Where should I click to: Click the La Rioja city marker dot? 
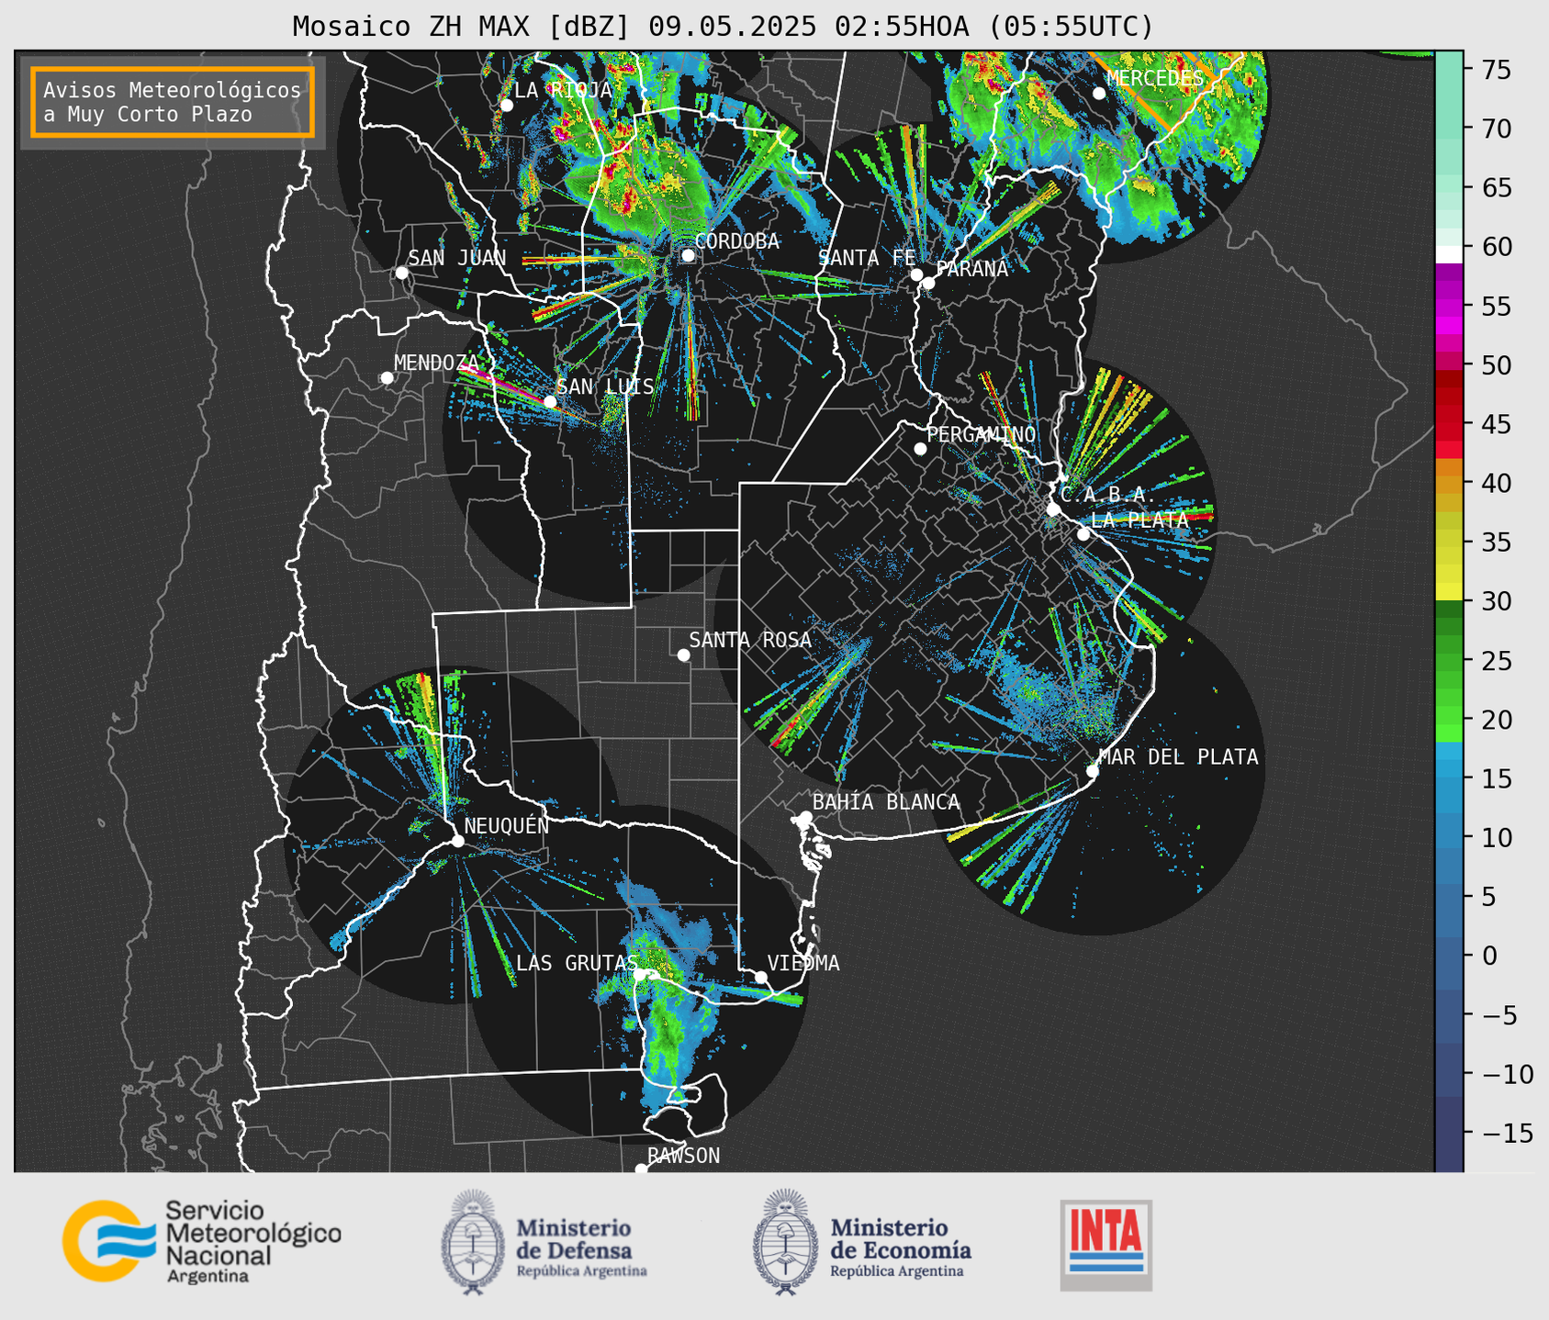point(507,106)
